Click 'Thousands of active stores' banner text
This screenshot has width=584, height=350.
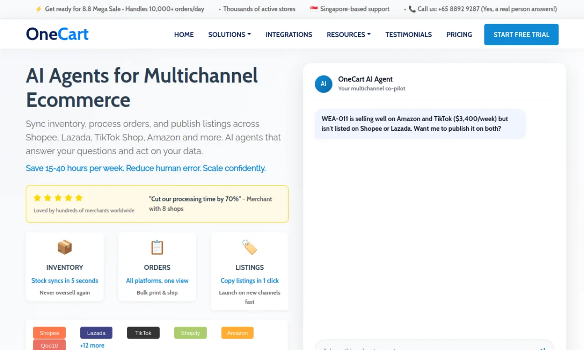(x=259, y=9)
